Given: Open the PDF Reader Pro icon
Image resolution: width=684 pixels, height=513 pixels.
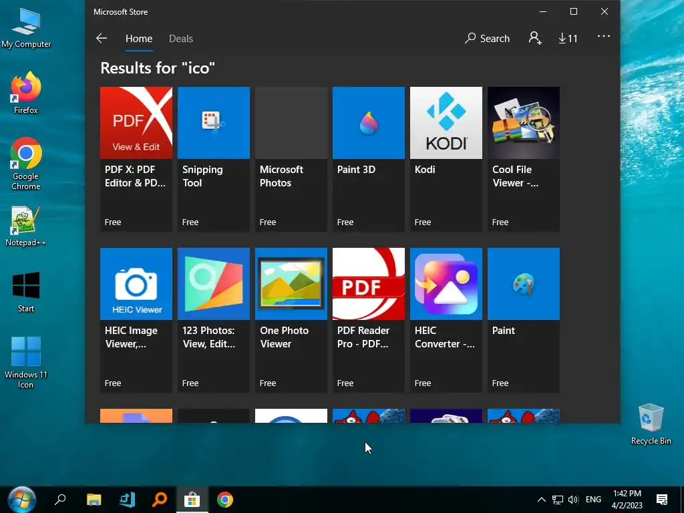Looking at the screenshot, I should coord(369,283).
